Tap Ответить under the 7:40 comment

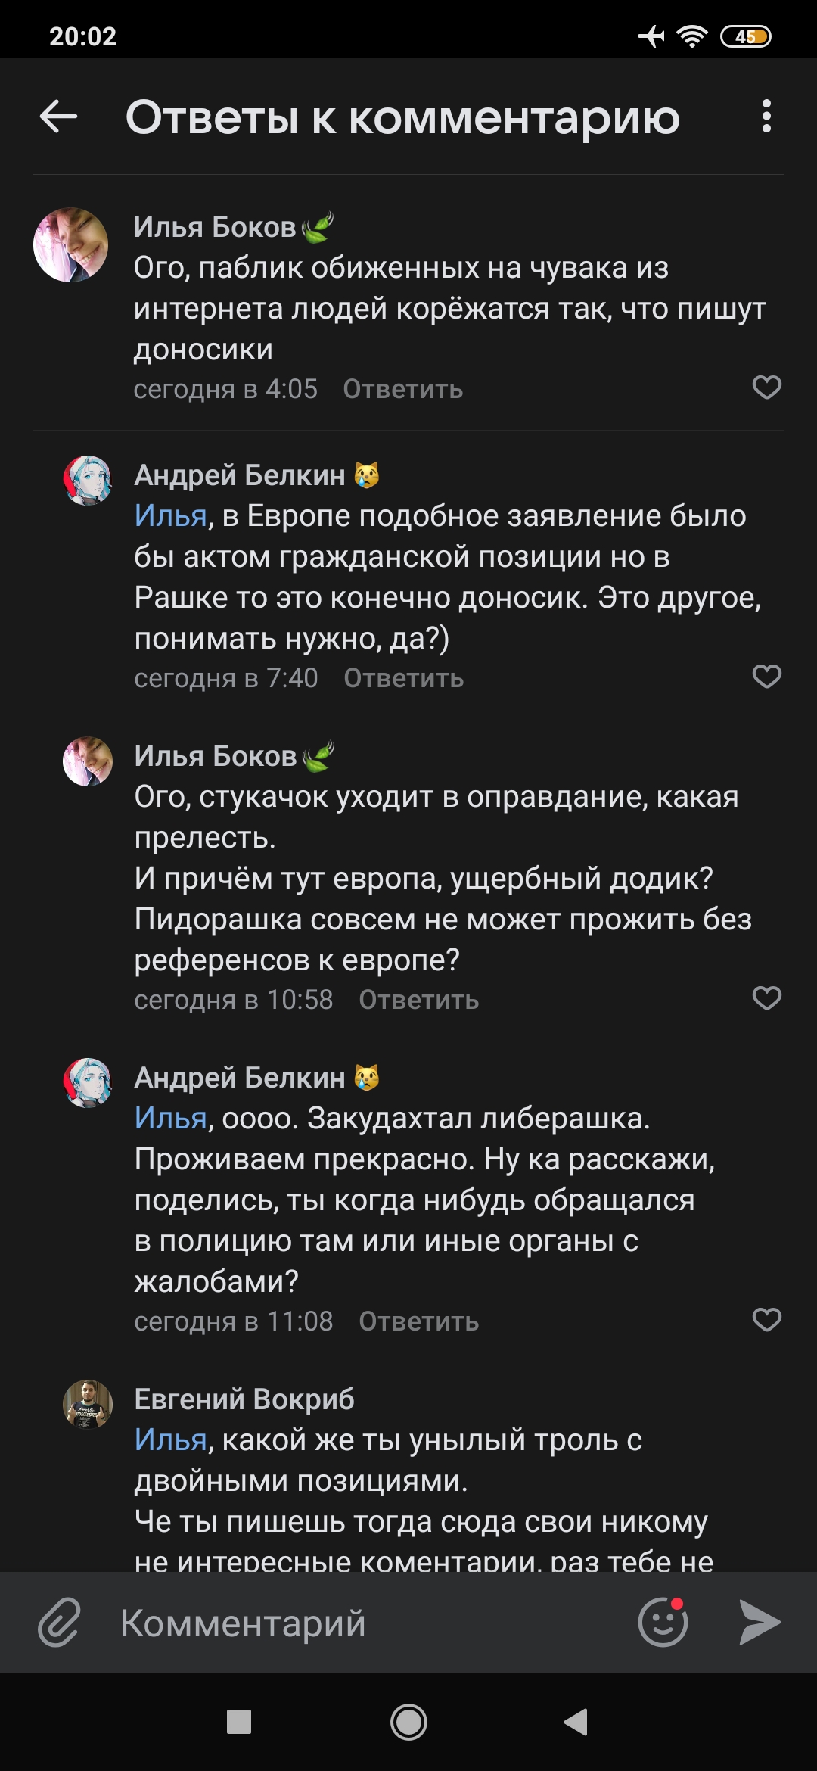click(x=403, y=678)
